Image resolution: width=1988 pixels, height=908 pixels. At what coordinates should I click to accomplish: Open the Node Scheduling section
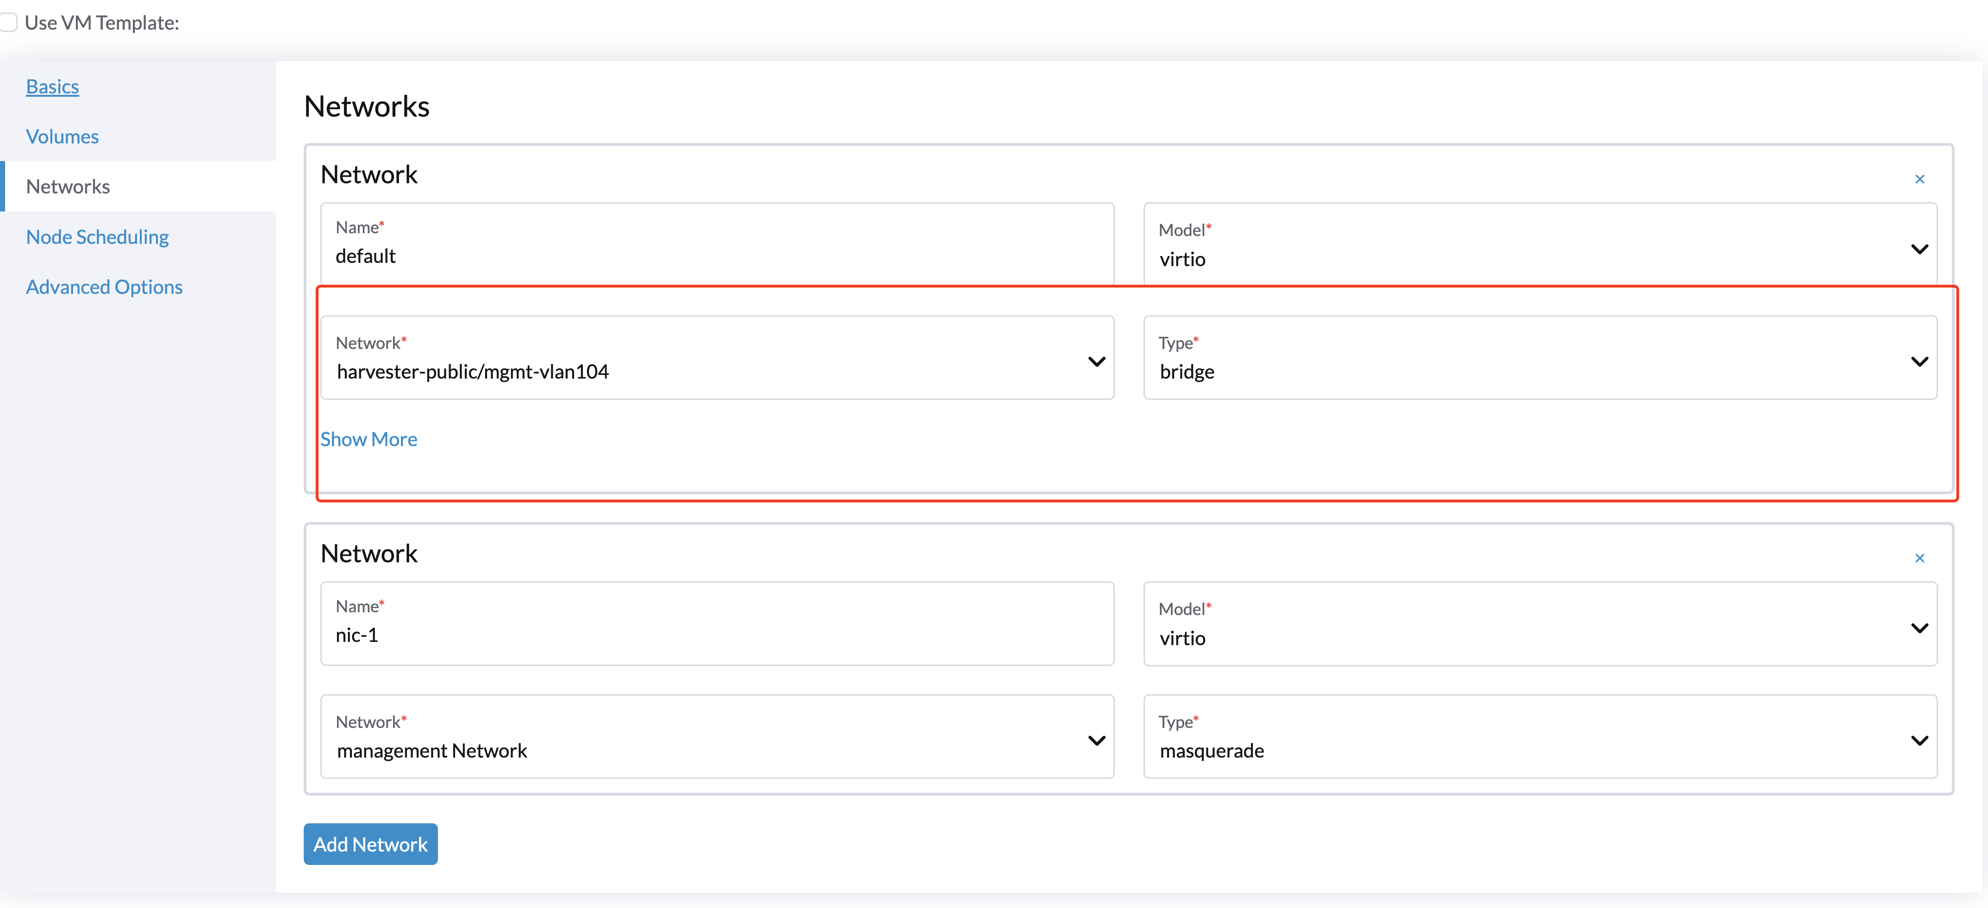tap(96, 236)
